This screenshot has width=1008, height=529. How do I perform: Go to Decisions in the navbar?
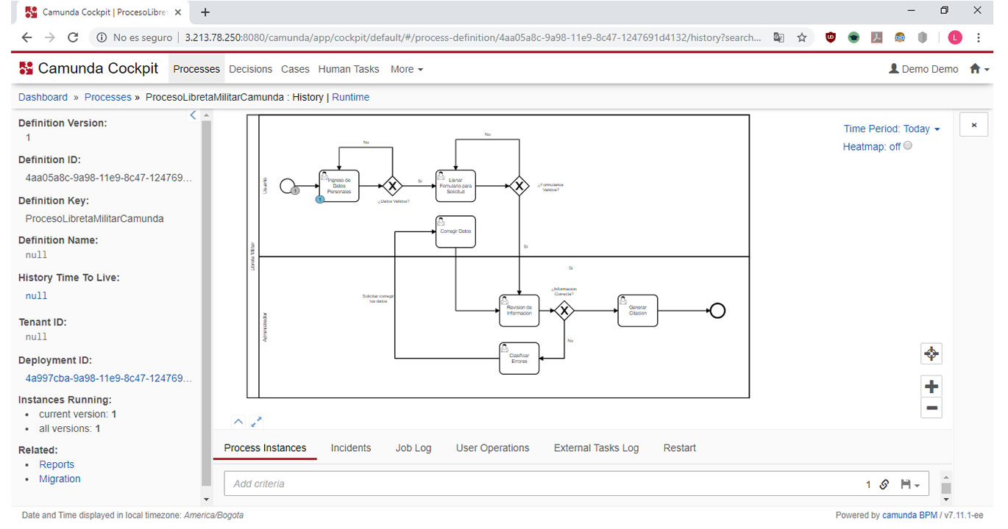pos(250,69)
